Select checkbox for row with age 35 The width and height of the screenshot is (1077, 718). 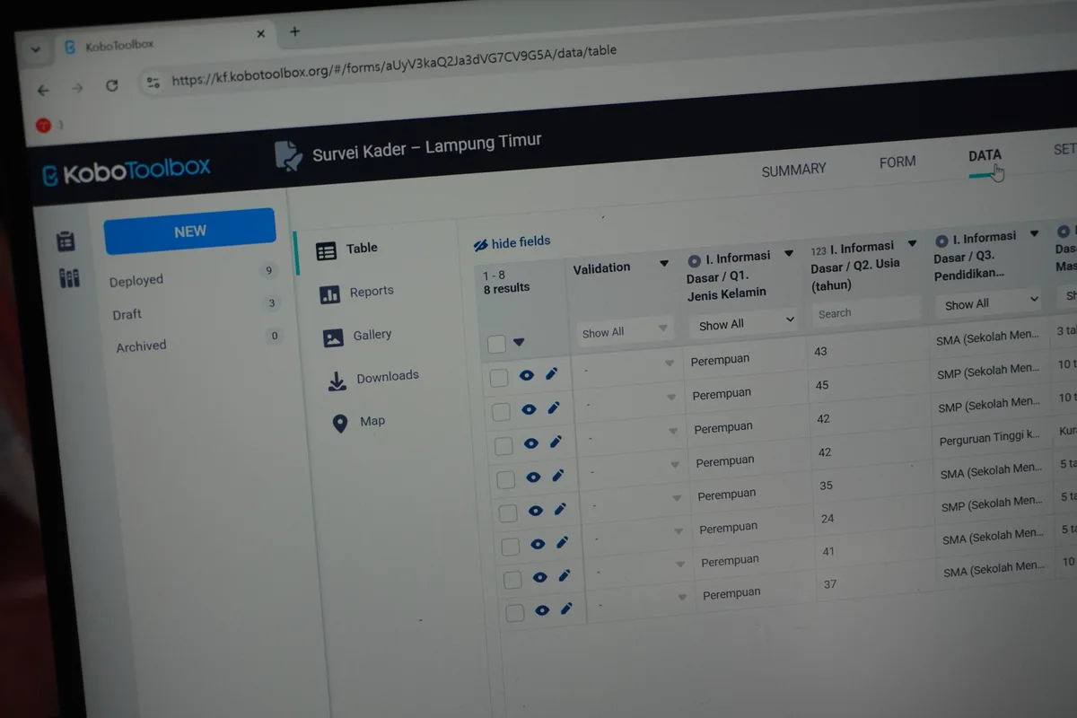tap(508, 513)
